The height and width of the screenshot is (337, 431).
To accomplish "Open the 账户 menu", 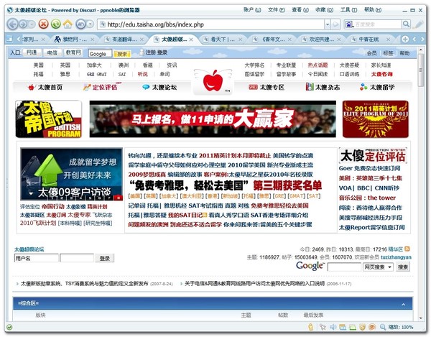I will 252,10.
